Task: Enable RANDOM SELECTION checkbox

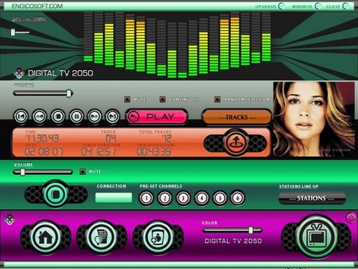Action: [217, 99]
